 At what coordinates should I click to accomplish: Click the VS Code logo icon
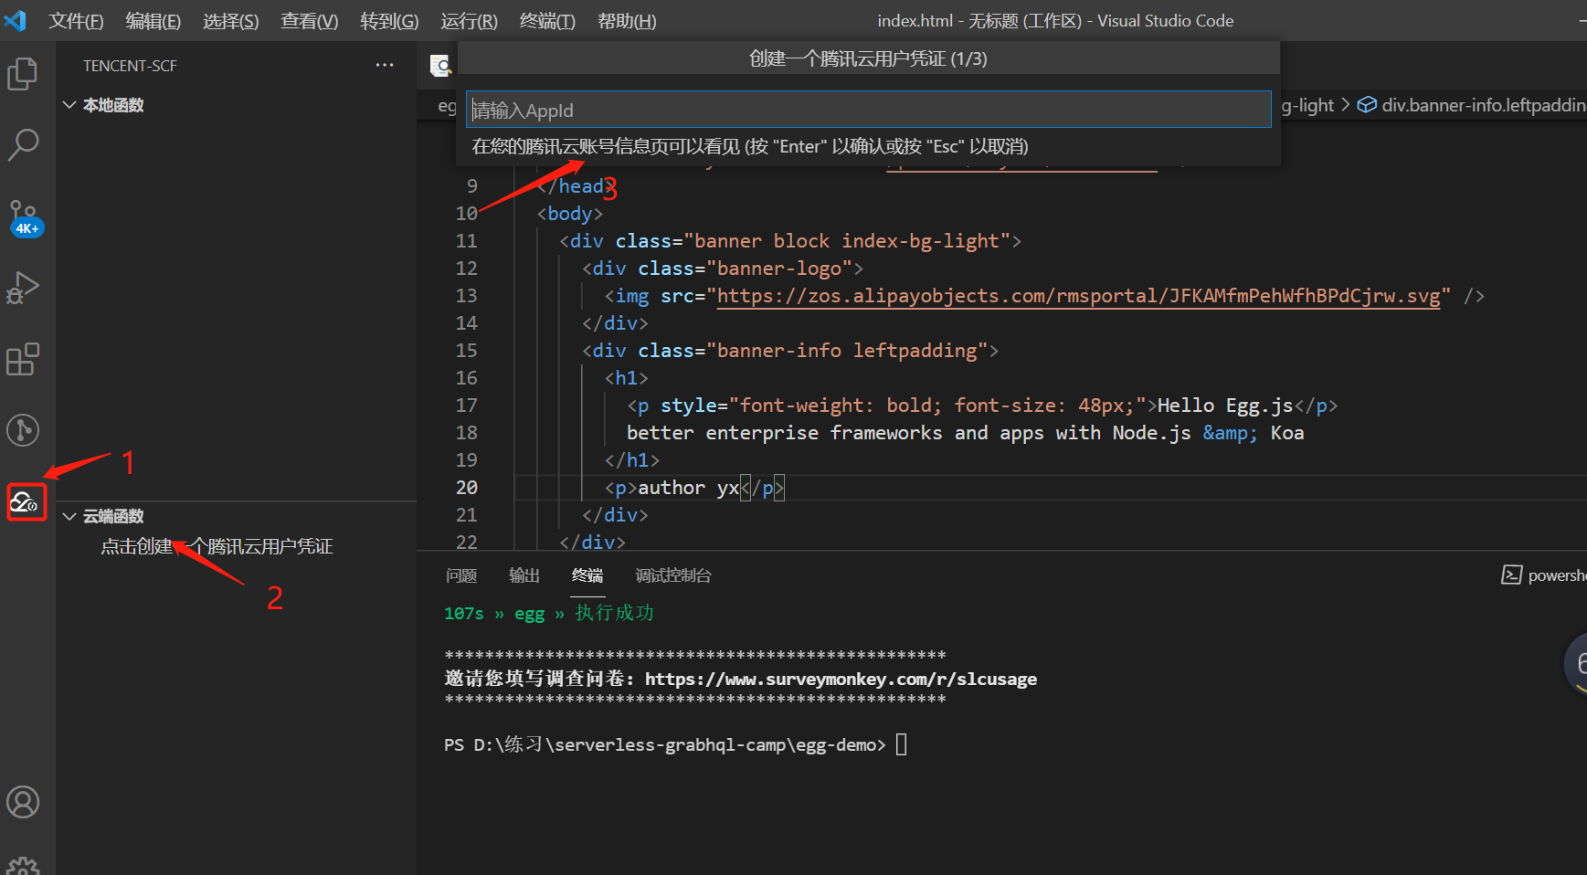(16, 20)
